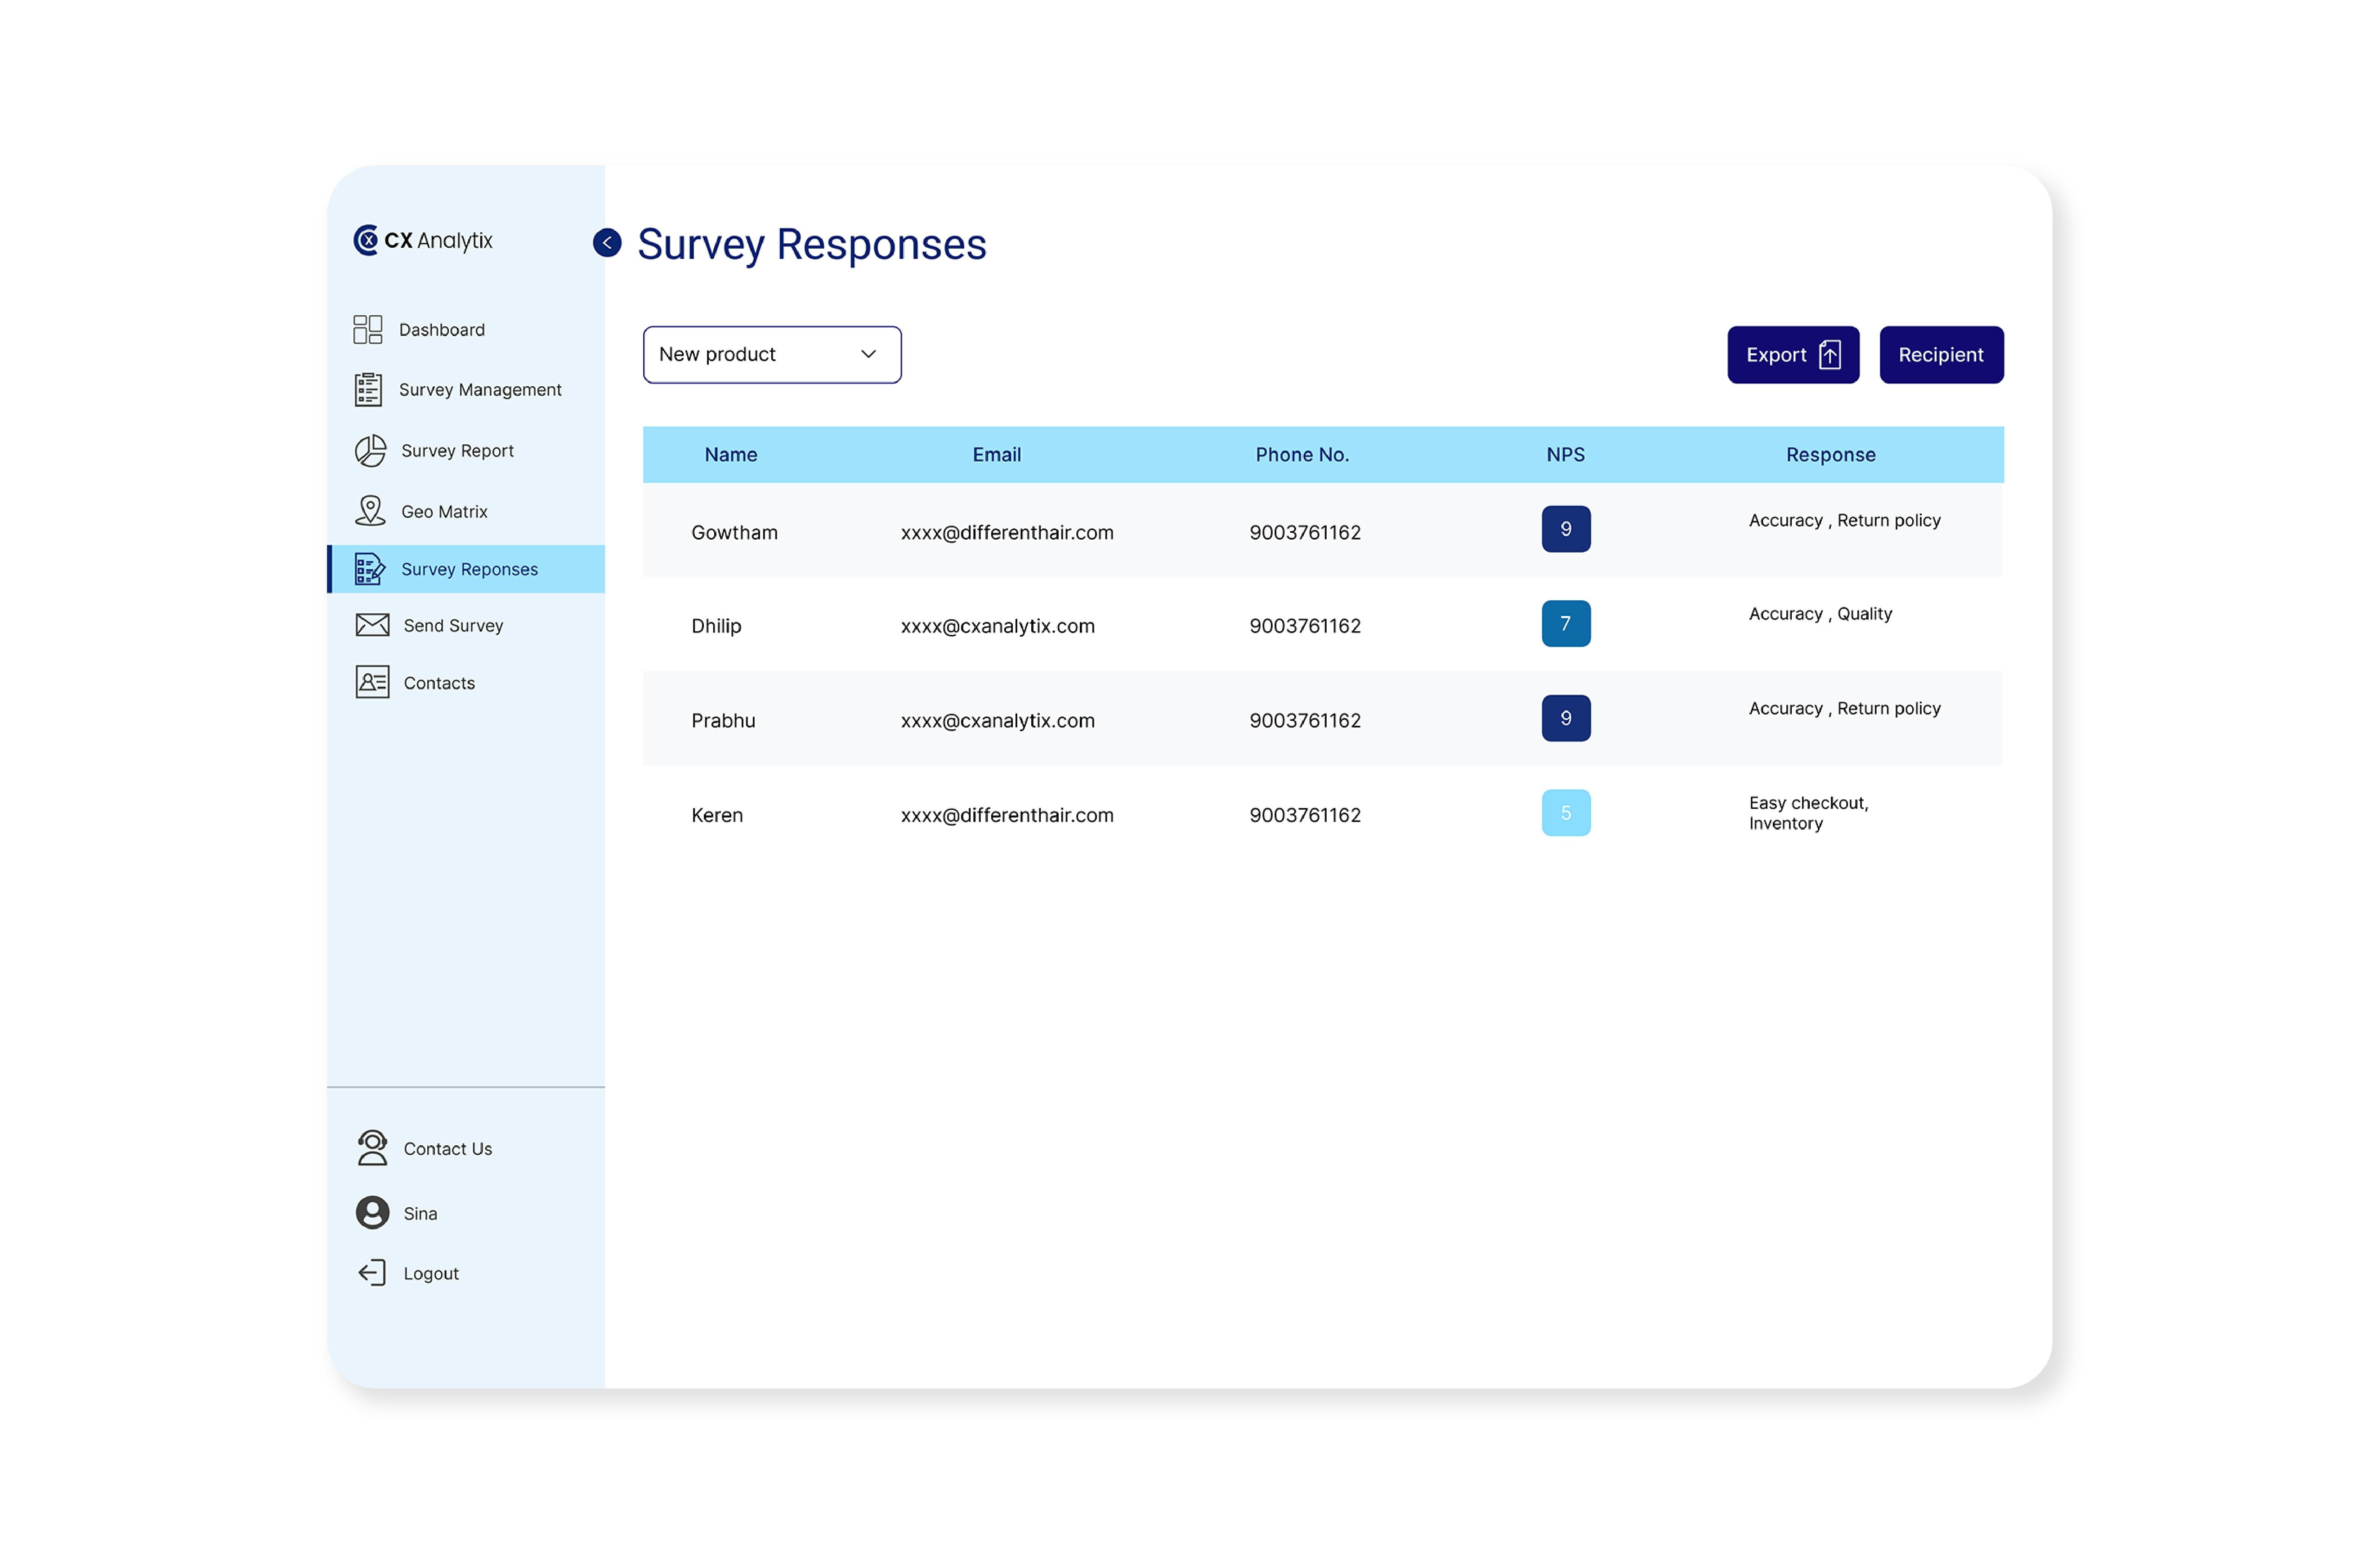
Task: Open the Contact Us link
Action: click(447, 1149)
